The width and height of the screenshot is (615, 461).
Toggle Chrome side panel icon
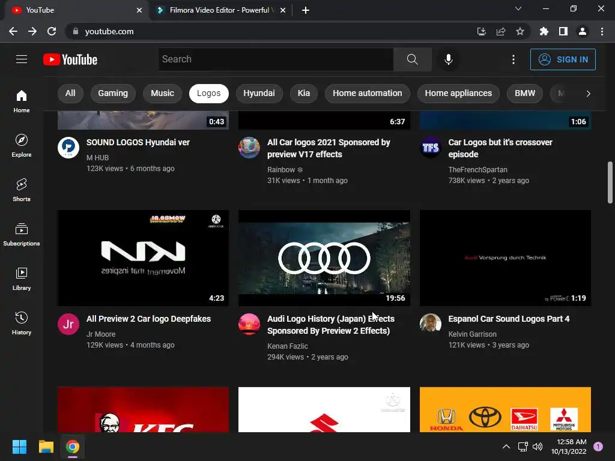(563, 31)
